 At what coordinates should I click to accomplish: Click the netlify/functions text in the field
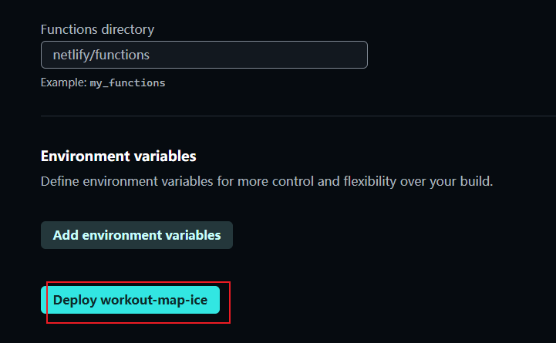(101, 55)
